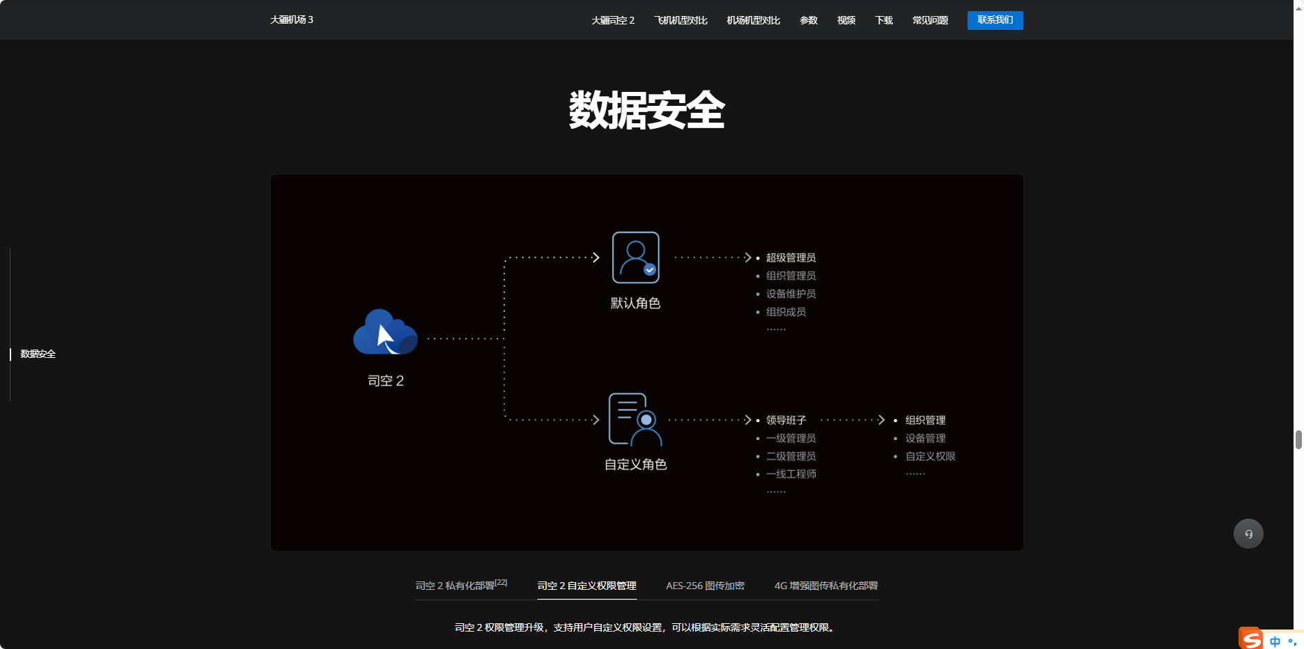The width and height of the screenshot is (1304, 649).
Task: Switch to AES-256 图传加密 tab
Action: [705, 586]
